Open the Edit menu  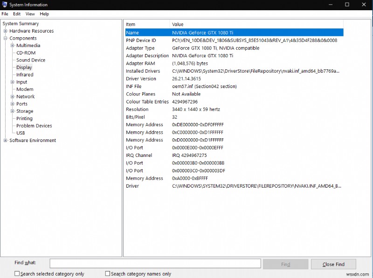17,14
